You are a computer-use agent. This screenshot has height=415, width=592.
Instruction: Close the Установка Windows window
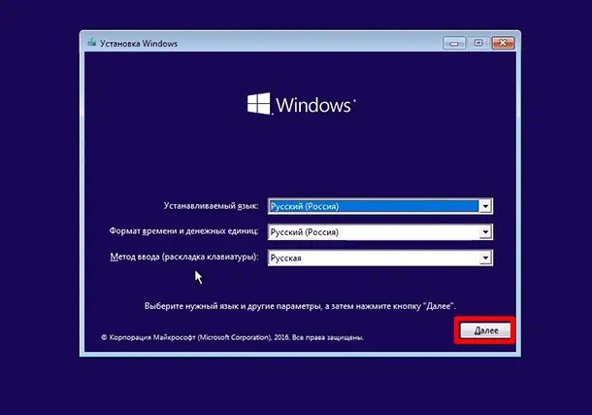click(502, 43)
